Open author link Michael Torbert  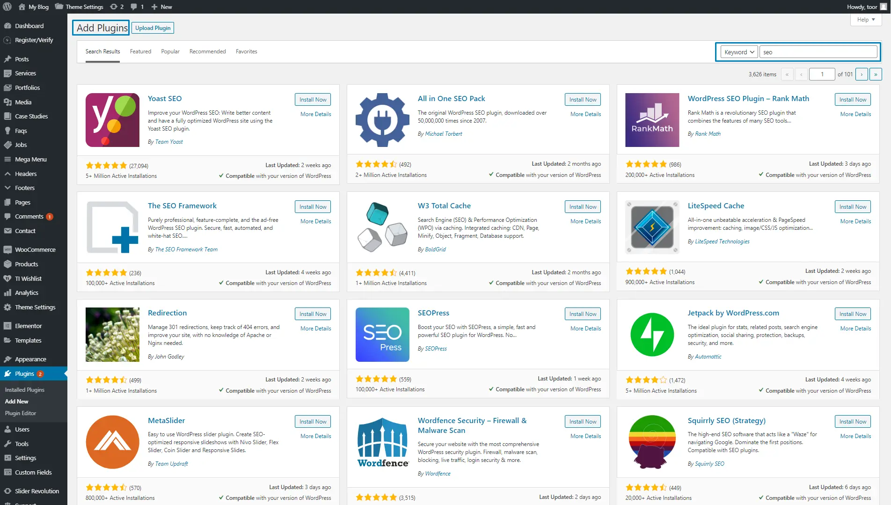(443, 134)
